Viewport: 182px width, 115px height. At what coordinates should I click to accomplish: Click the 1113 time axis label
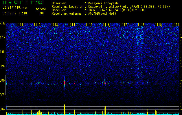[54, 24]
